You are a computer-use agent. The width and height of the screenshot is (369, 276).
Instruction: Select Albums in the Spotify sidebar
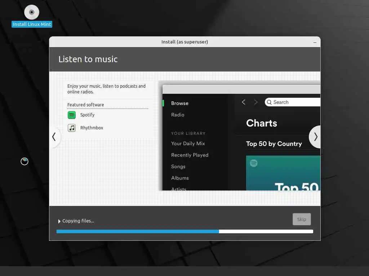point(180,178)
